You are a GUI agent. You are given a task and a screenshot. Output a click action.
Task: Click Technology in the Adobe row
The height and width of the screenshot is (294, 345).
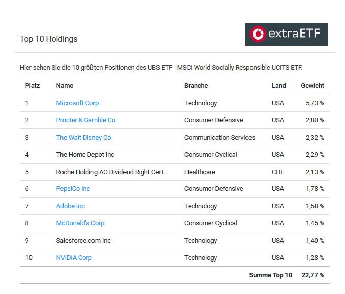click(201, 206)
